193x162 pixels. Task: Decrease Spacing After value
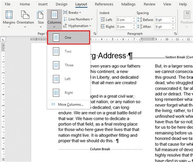[x=173, y=28]
